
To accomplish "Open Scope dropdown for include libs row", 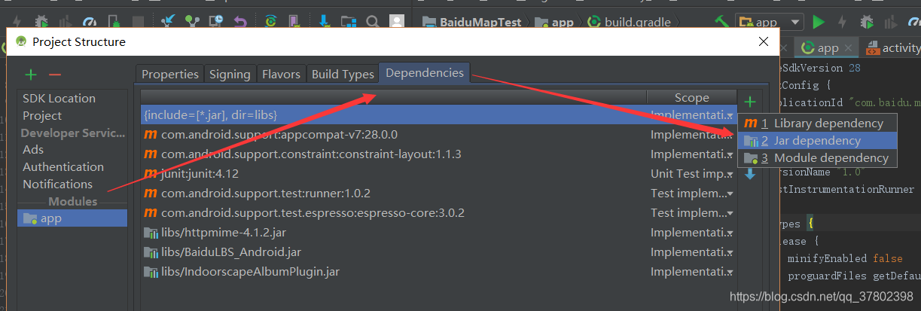I will tap(729, 115).
